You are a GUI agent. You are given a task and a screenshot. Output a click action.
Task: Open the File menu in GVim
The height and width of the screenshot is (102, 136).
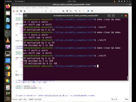click(x=13, y=8)
